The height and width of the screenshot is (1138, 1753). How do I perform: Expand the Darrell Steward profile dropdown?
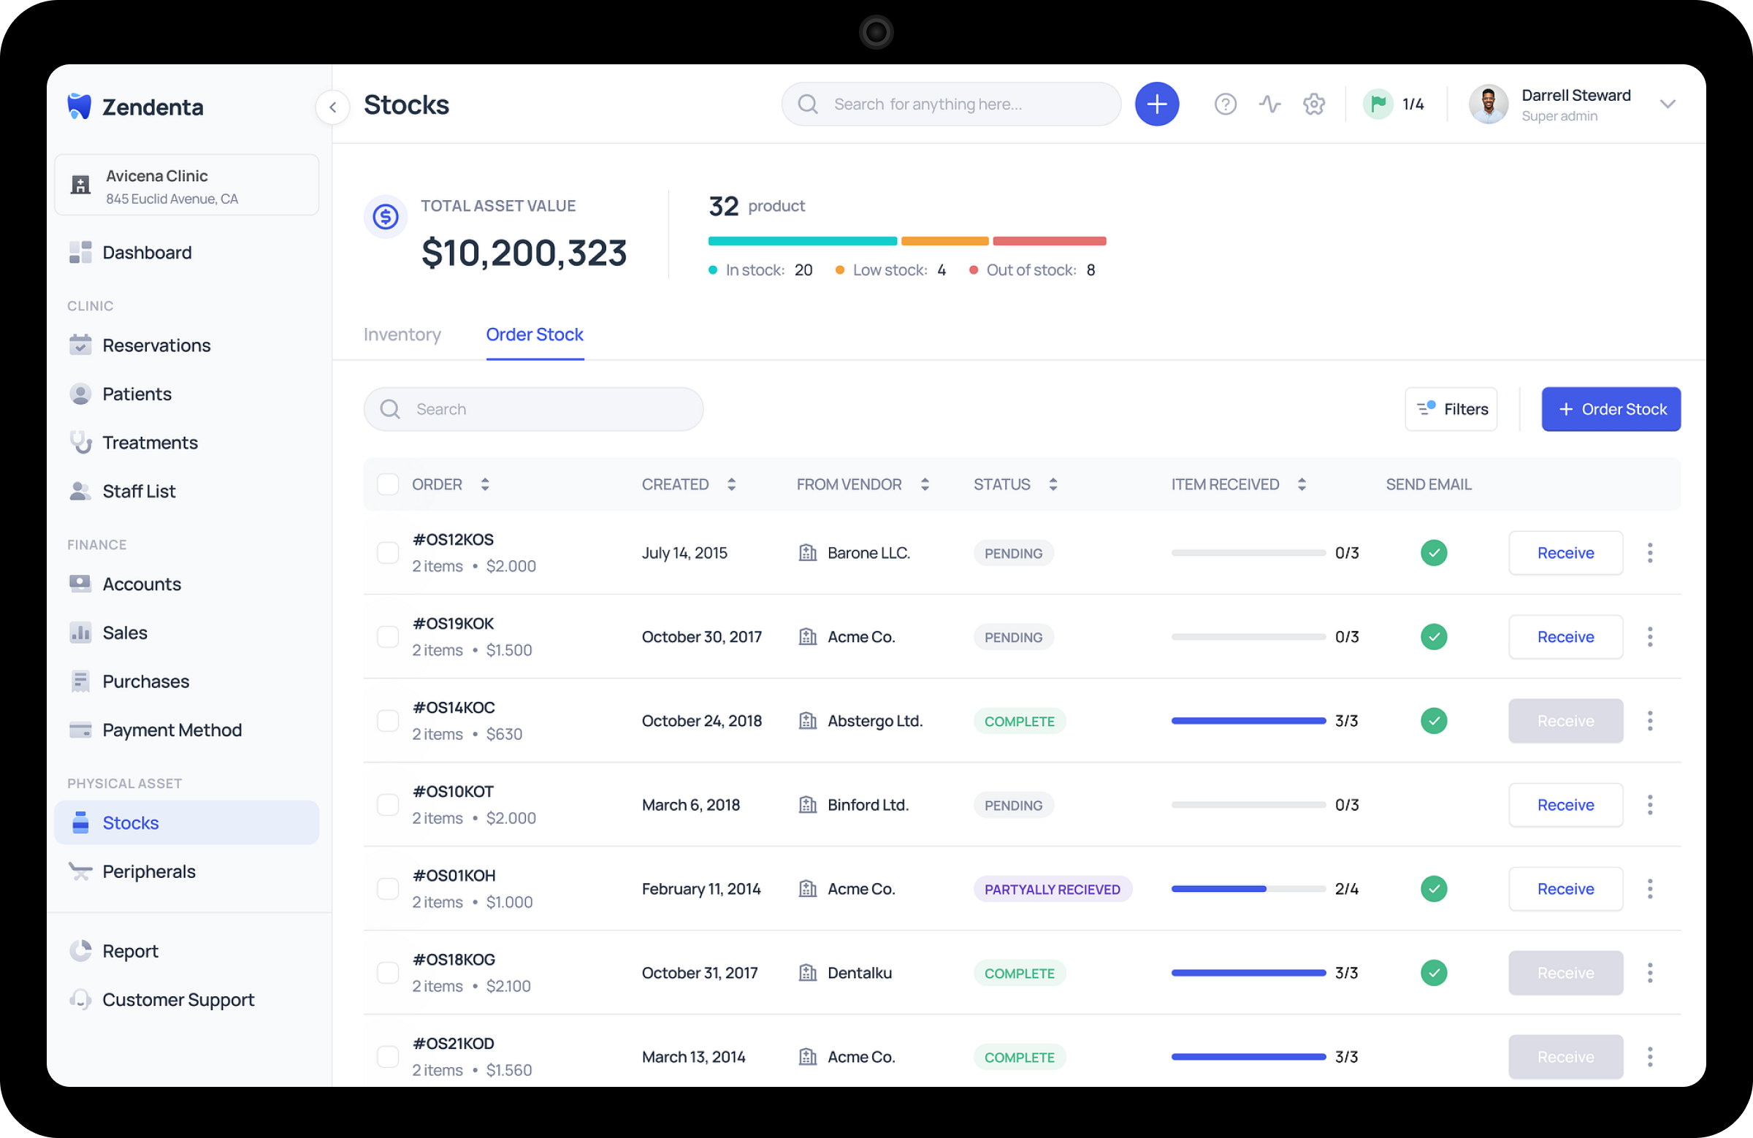click(1668, 104)
